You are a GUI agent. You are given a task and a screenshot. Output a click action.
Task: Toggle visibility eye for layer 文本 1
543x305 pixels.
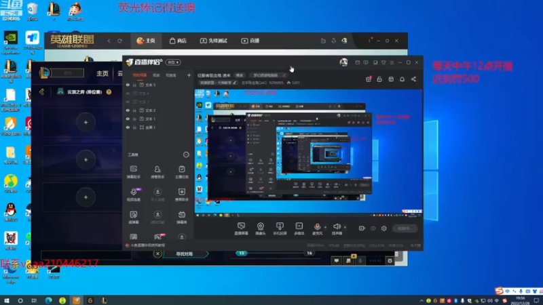coord(128,119)
